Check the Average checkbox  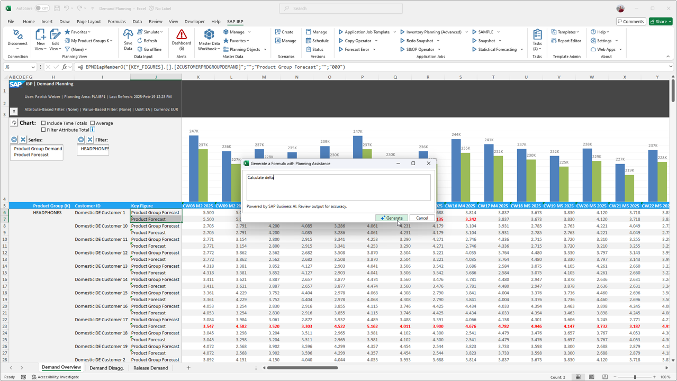[x=93, y=123]
